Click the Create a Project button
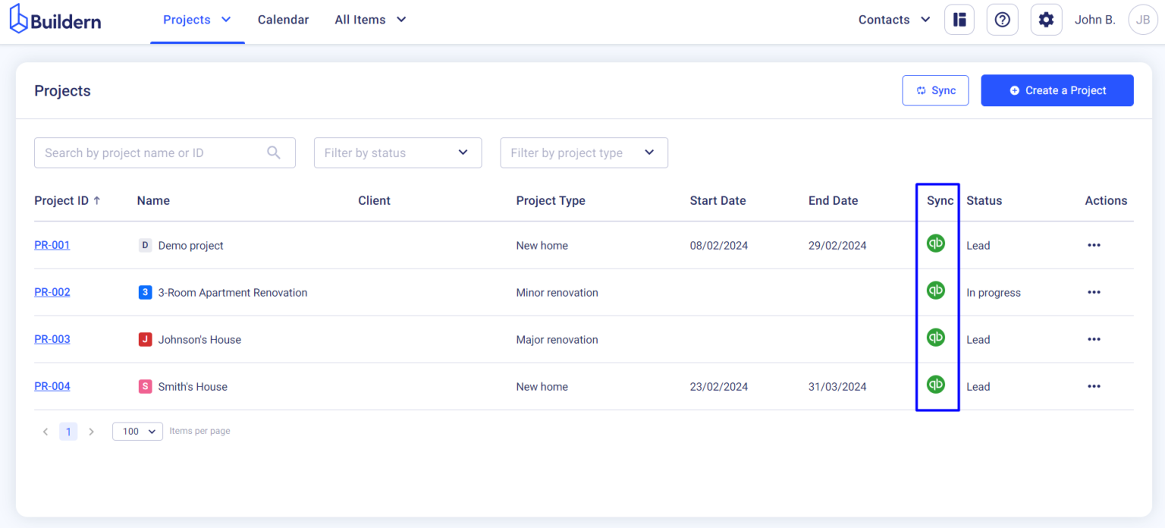 [x=1057, y=90]
